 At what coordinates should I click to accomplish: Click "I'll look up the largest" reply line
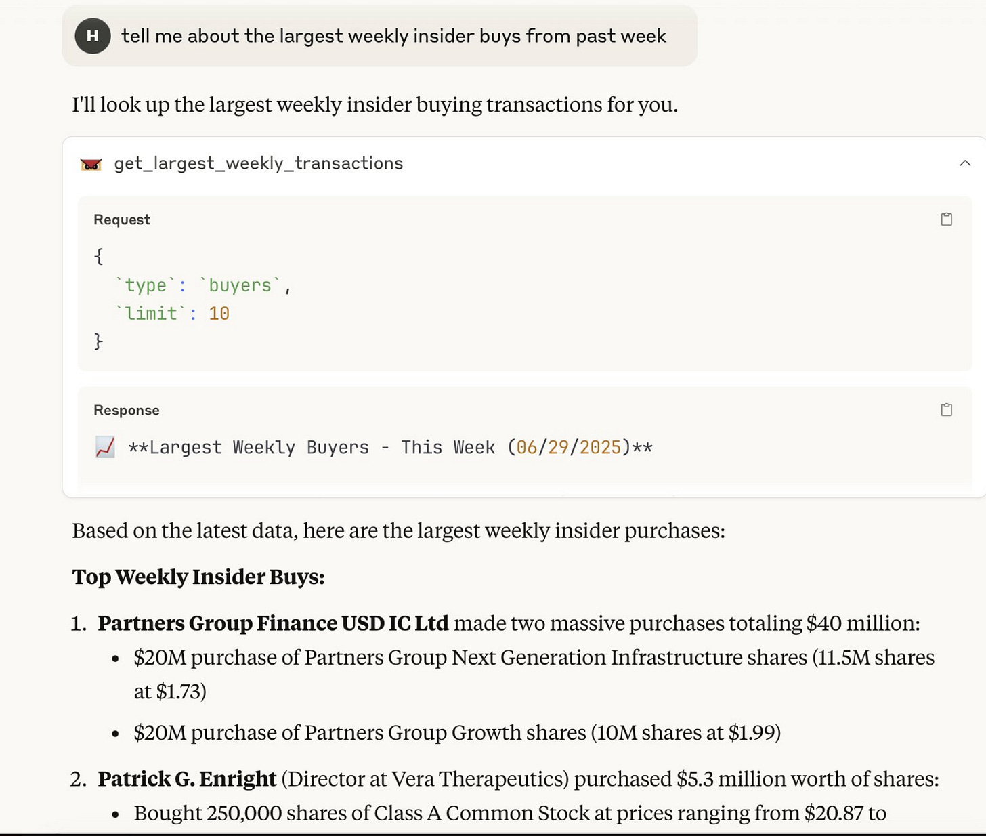pyautogui.click(x=374, y=104)
